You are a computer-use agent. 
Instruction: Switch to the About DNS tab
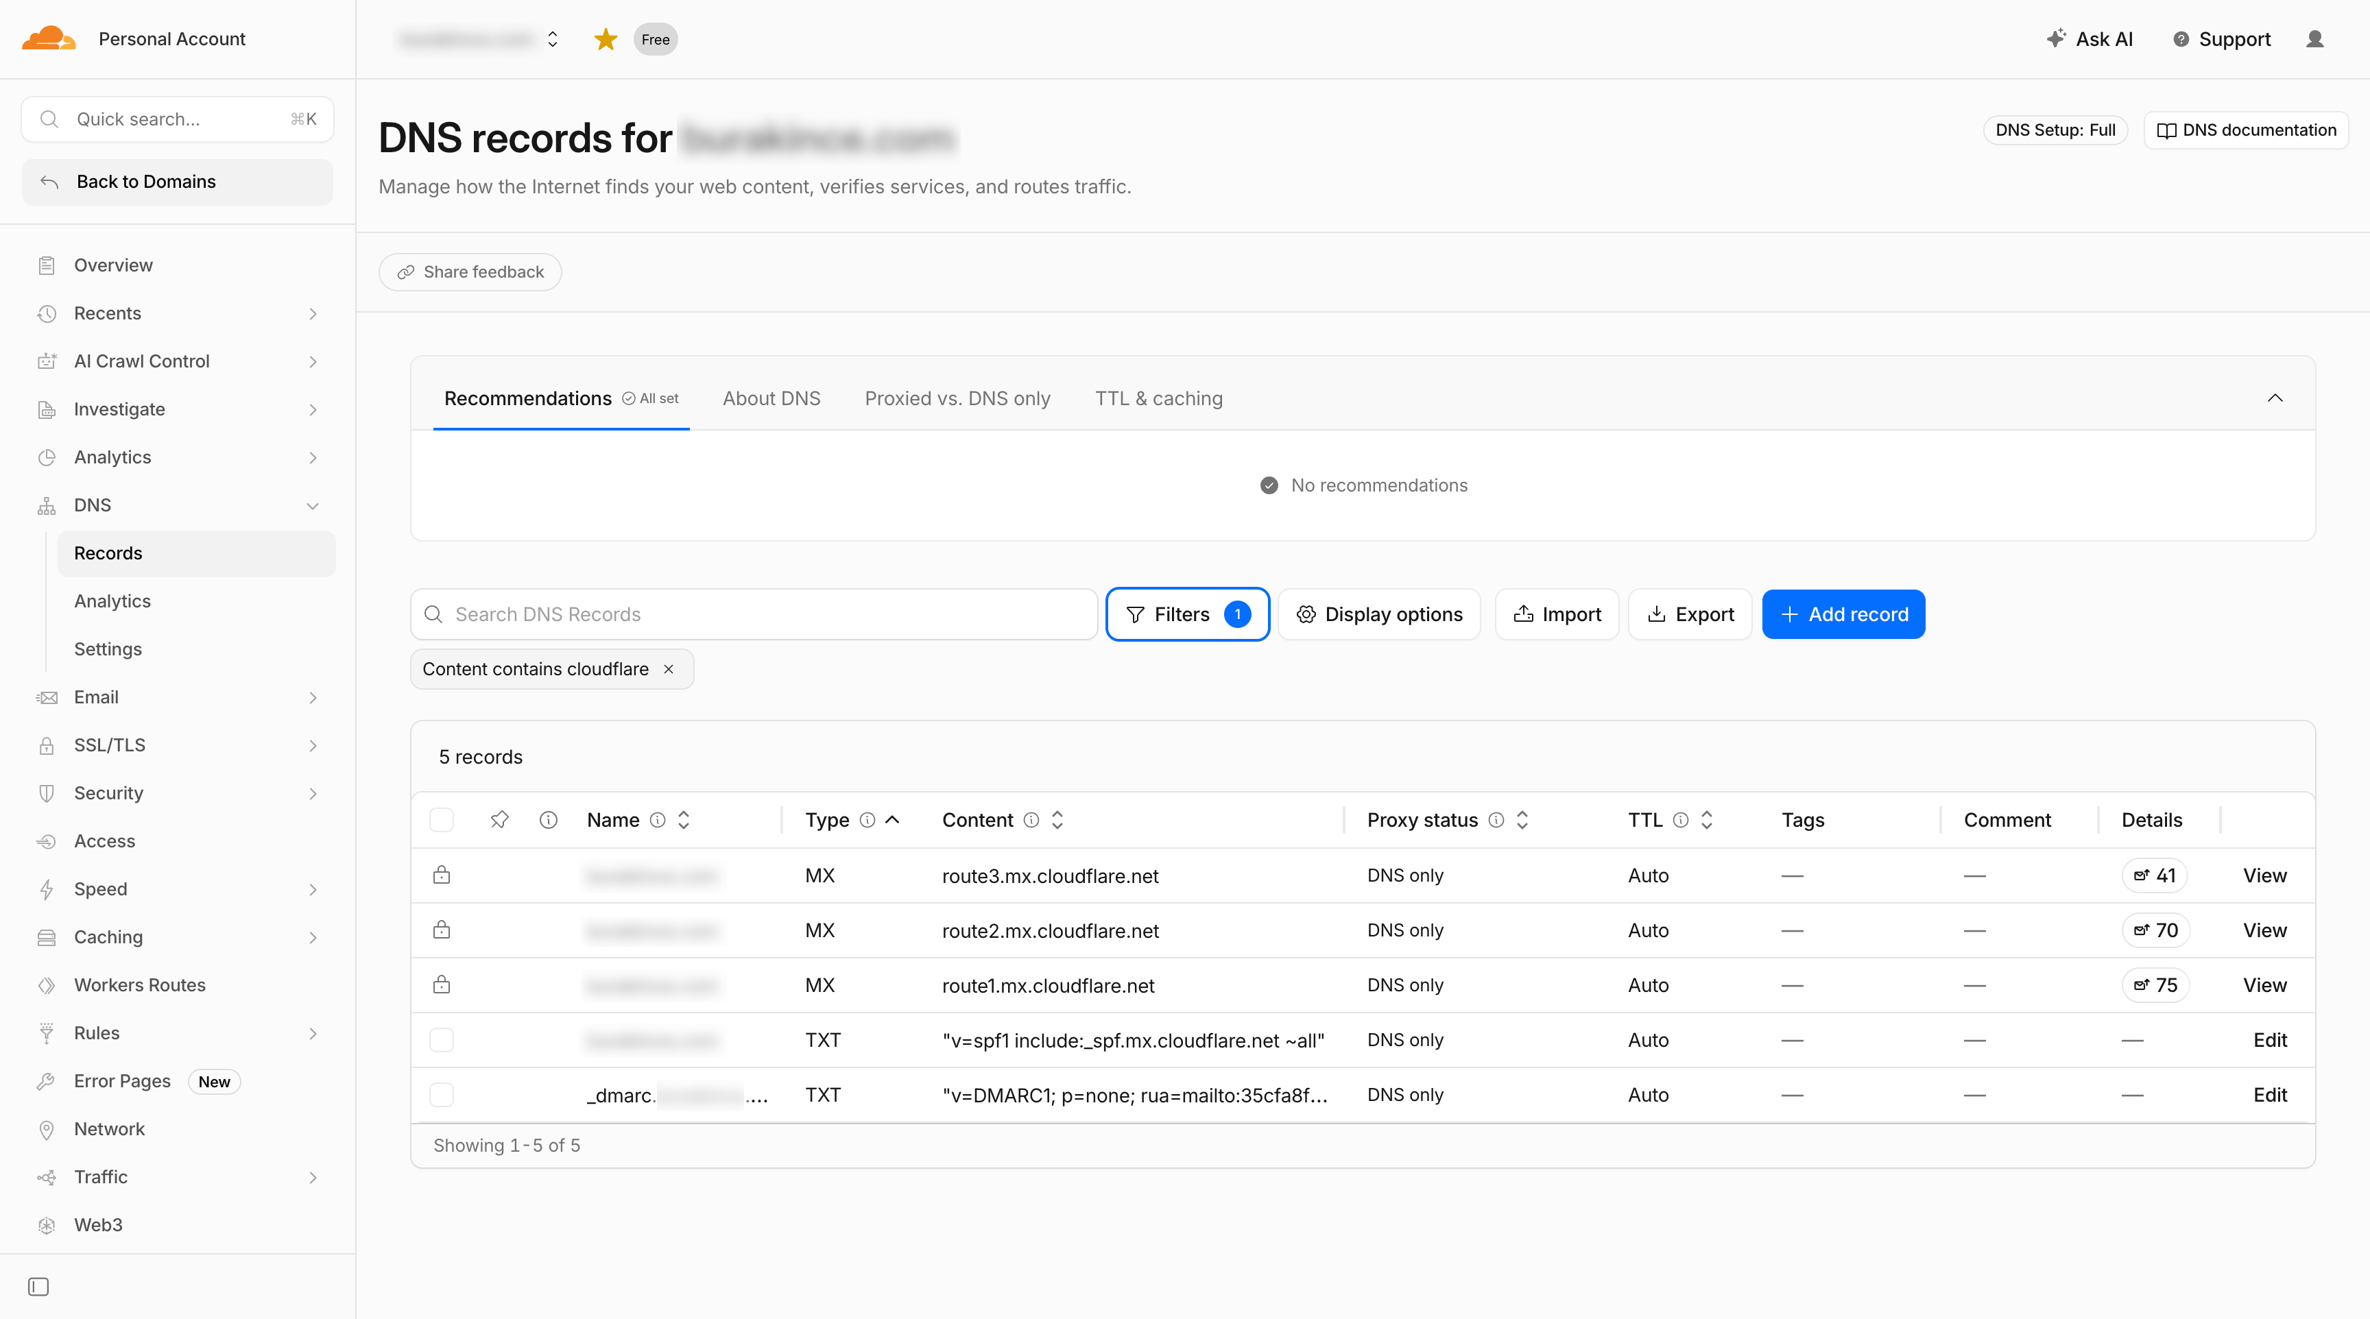click(771, 398)
